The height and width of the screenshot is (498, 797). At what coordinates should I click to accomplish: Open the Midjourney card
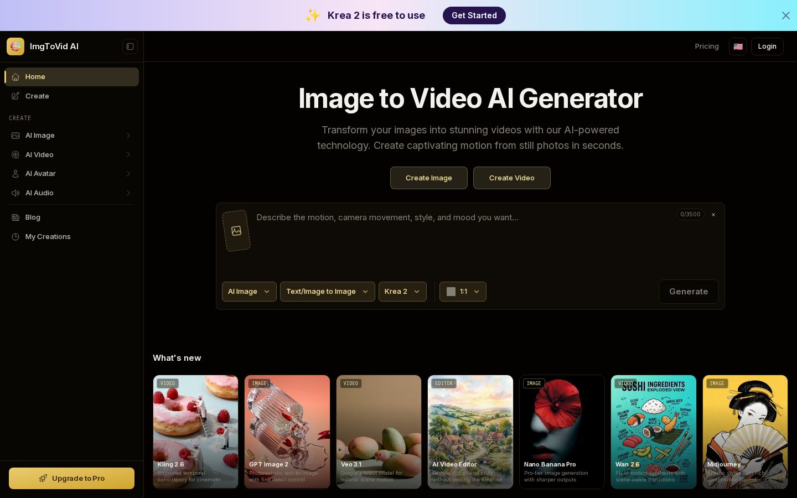745,432
